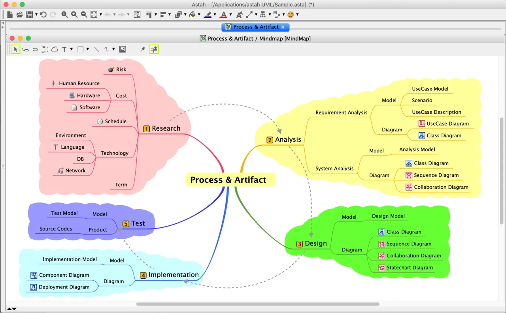The image size is (506, 313).
Task: Collapse left panel with top arrow
Action: click(x=3, y=23)
